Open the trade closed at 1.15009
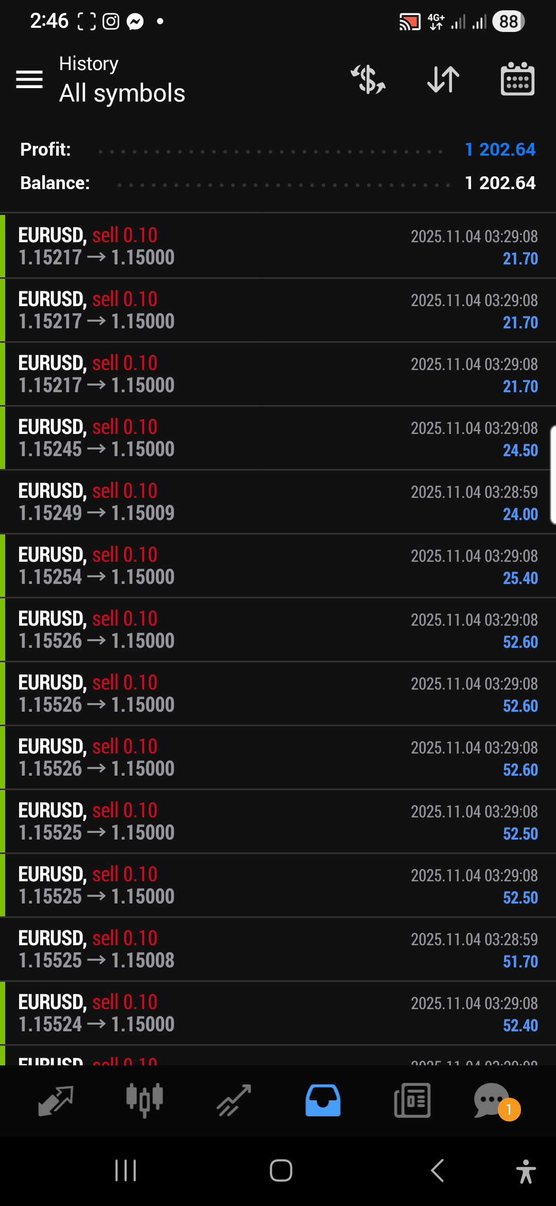Viewport: 556px width, 1206px height. tap(278, 501)
